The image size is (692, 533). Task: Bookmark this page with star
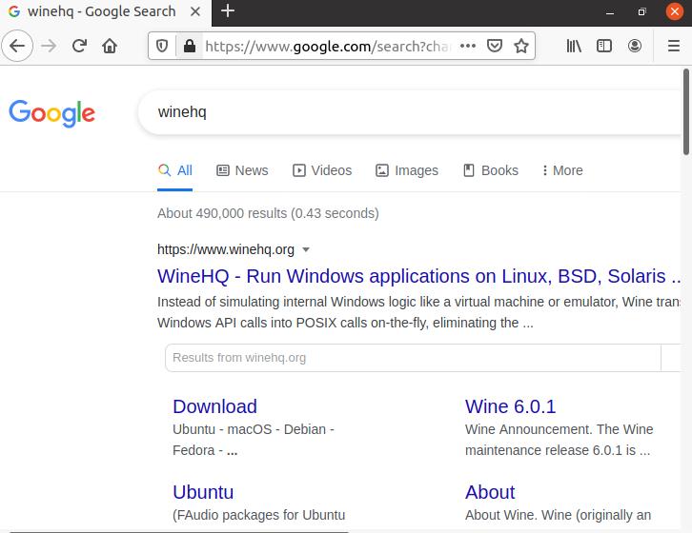(x=521, y=46)
